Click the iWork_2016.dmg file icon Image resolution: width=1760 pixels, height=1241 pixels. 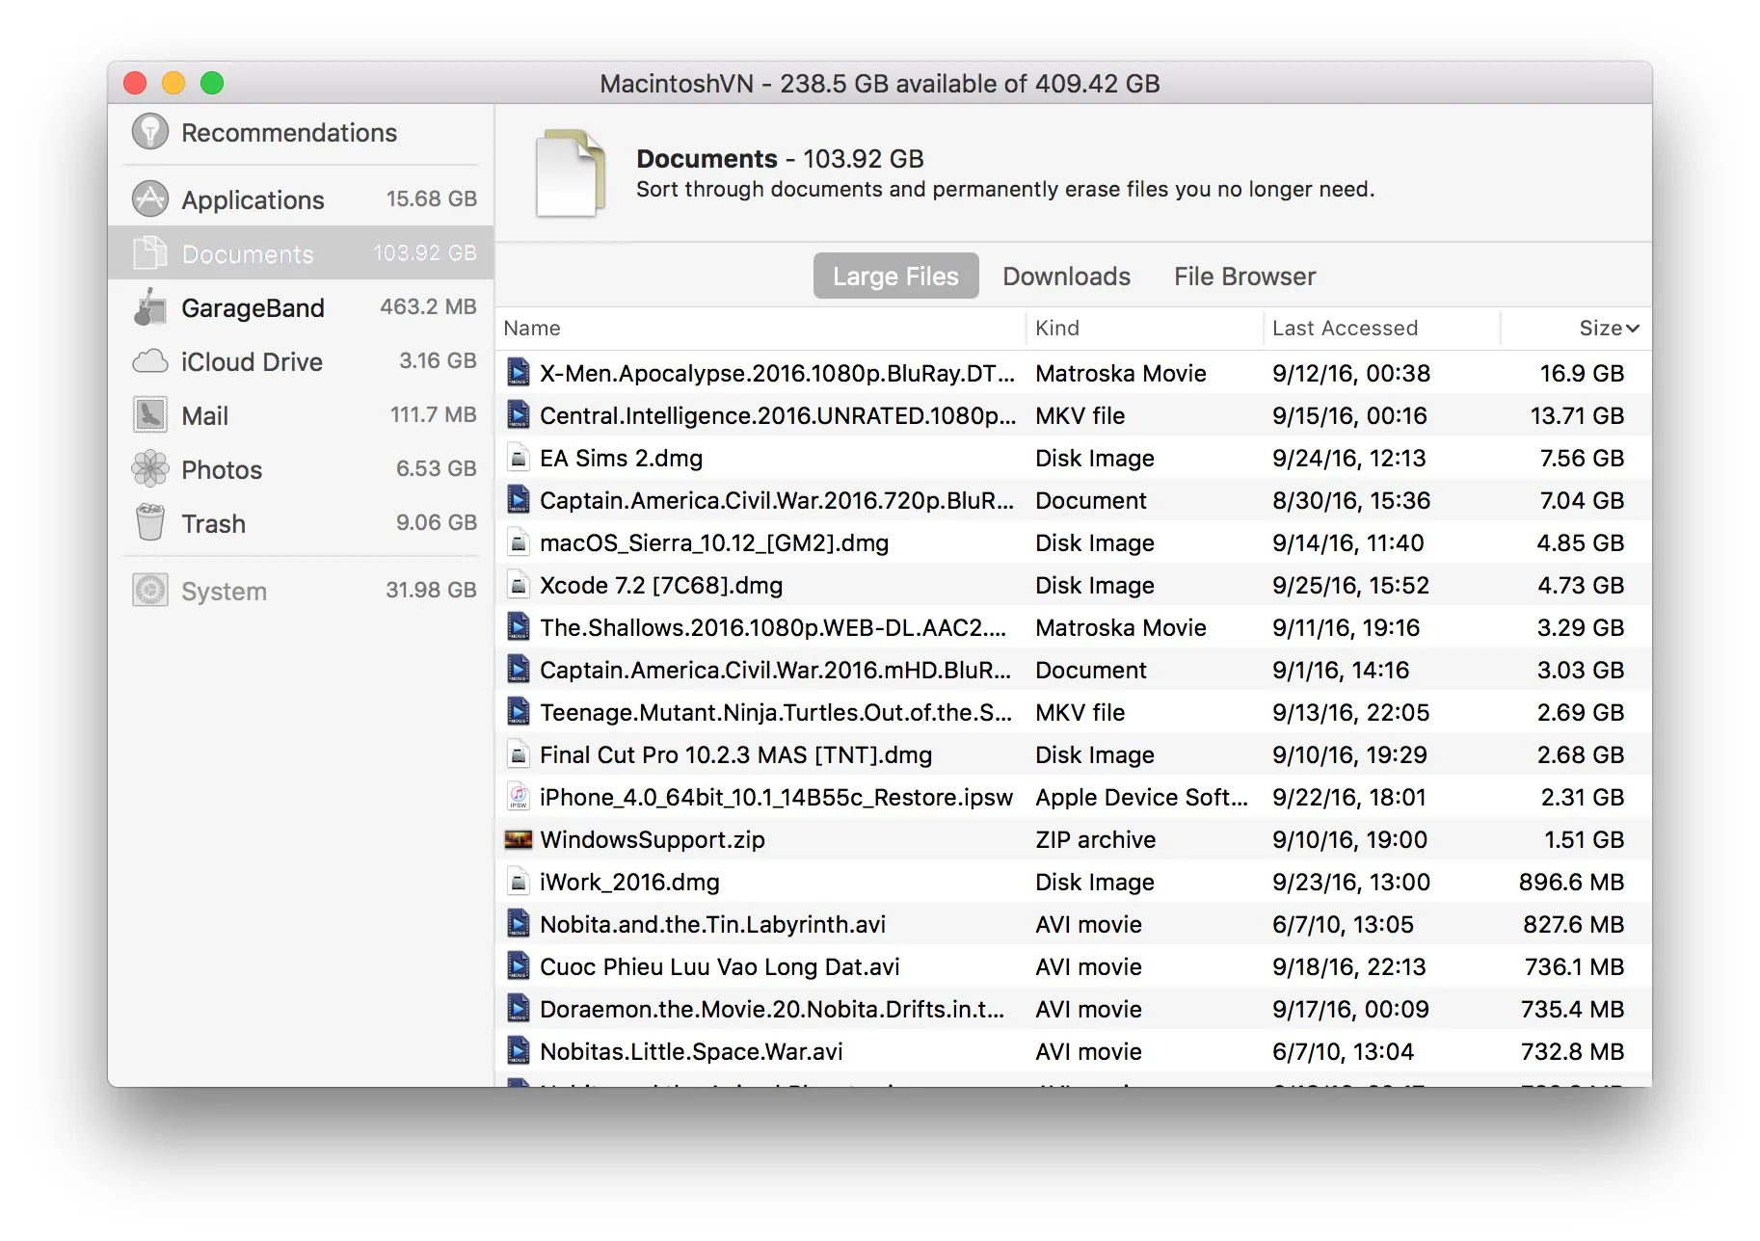coord(519,882)
